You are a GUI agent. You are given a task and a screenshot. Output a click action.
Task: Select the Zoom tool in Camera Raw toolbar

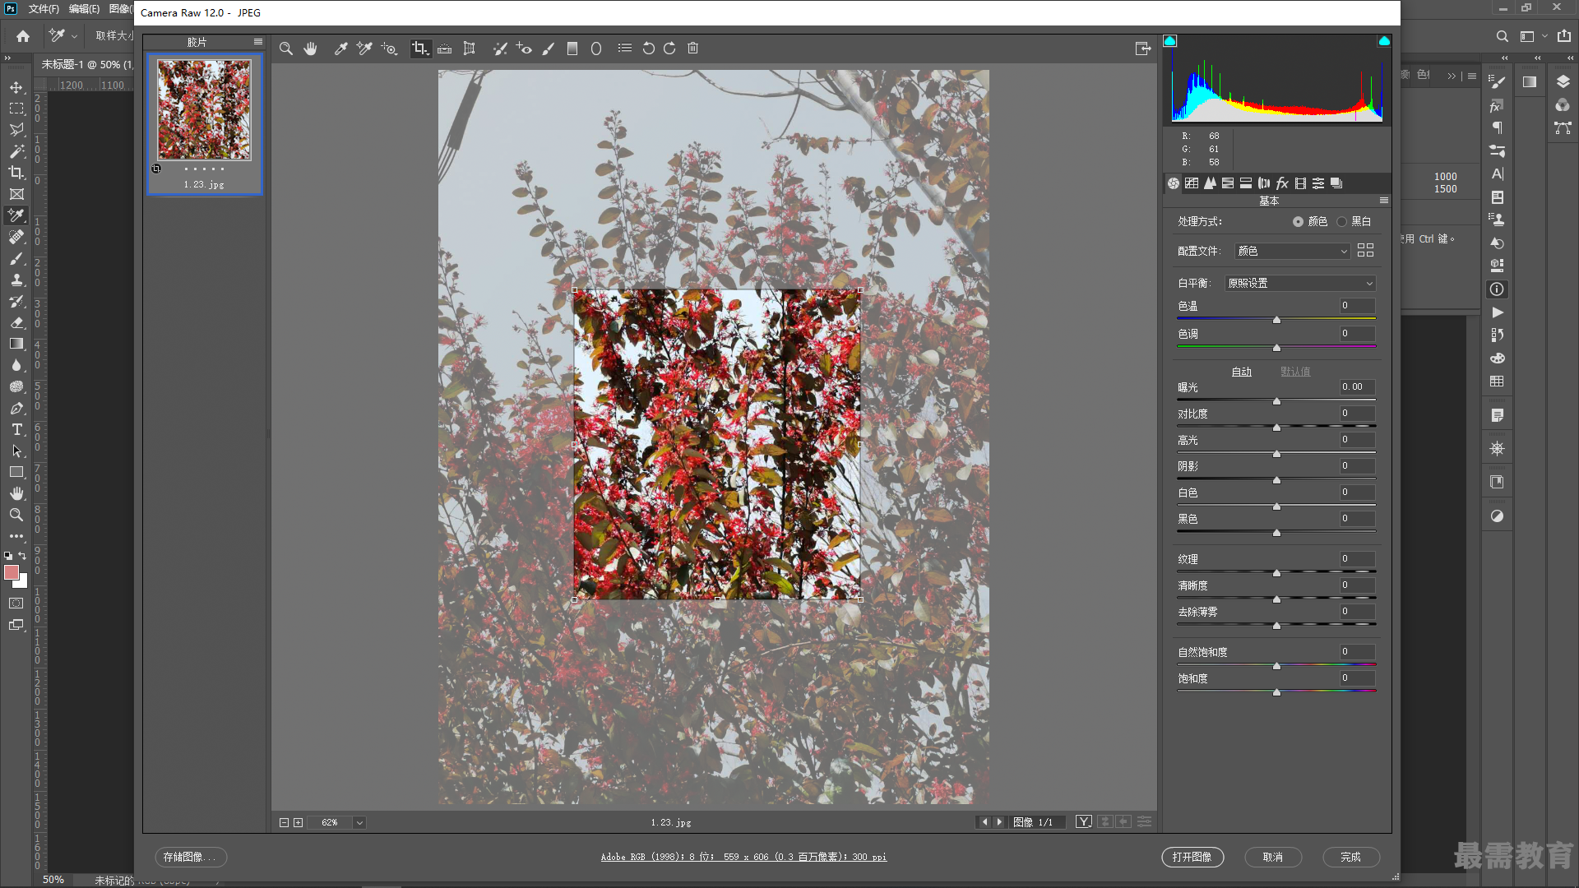pyautogui.click(x=285, y=49)
